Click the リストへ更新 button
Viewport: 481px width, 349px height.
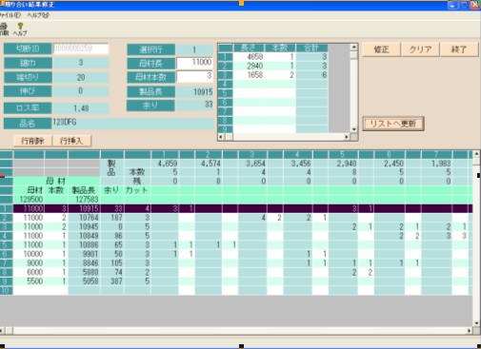(393, 124)
